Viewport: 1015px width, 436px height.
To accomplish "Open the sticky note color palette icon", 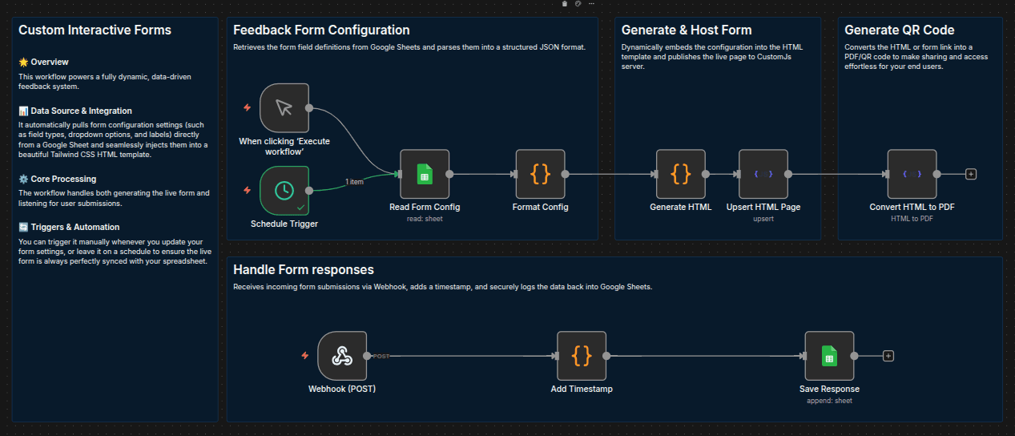I will (578, 4).
